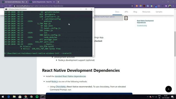Viewport: 176px width, 99px height.
Task: Open the Windows Start menu
Action: click(x=3, y=97)
